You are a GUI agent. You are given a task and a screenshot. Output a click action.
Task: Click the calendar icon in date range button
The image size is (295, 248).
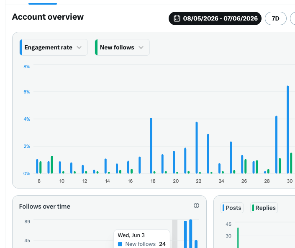pyautogui.click(x=177, y=18)
